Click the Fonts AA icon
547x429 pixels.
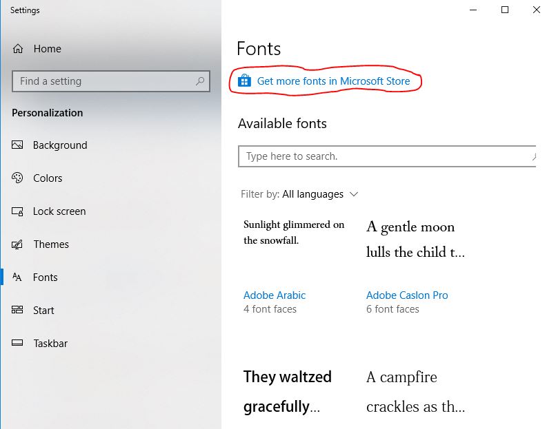(17, 277)
